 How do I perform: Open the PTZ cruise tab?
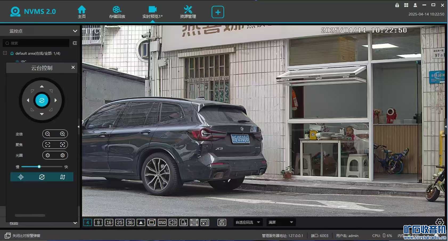coord(42,177)
